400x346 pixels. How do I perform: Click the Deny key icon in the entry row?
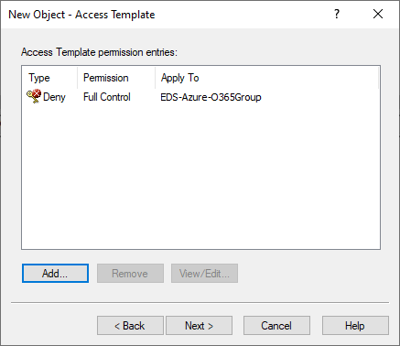(x=34, y=97)
